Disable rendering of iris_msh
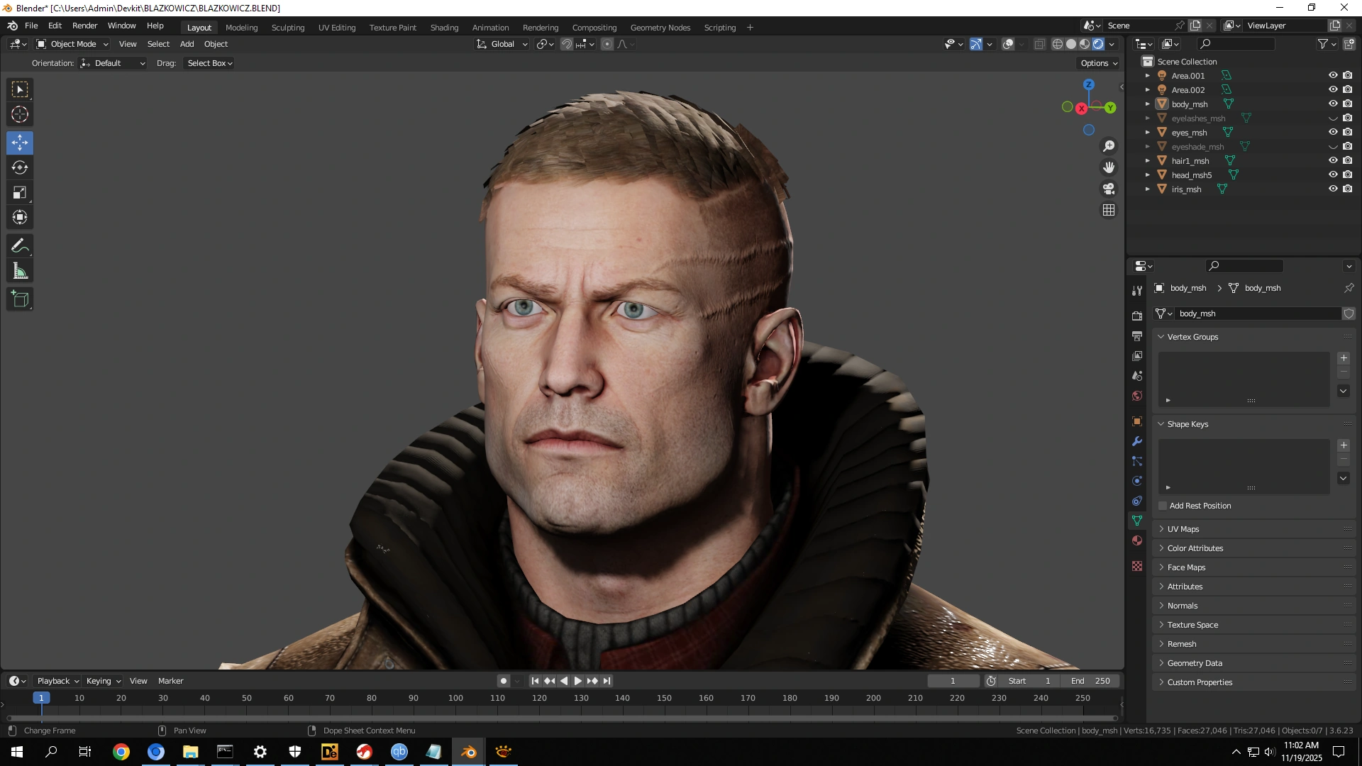 1347,189
